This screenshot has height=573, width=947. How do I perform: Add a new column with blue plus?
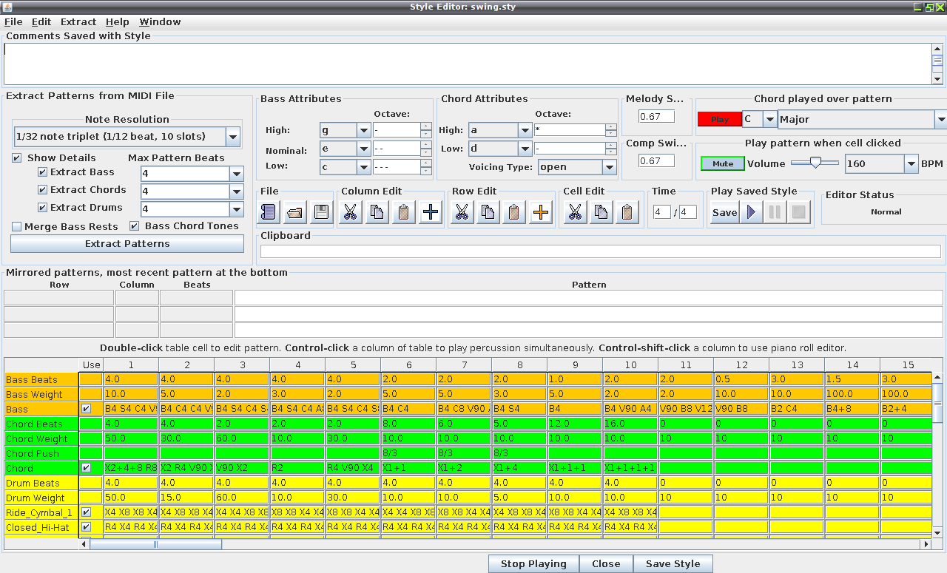[431, 213]
